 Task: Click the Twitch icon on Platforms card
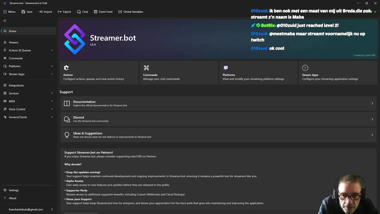(x=226, y=68)
